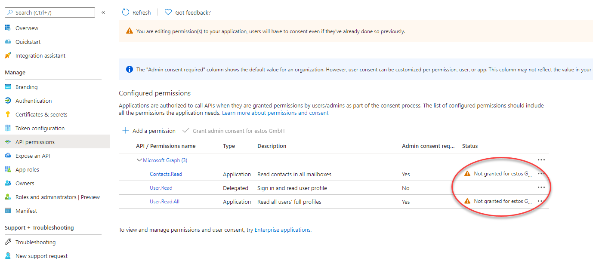Click the Quickstart cloud icon
593x270 pixels.
[x=7, y=42]
